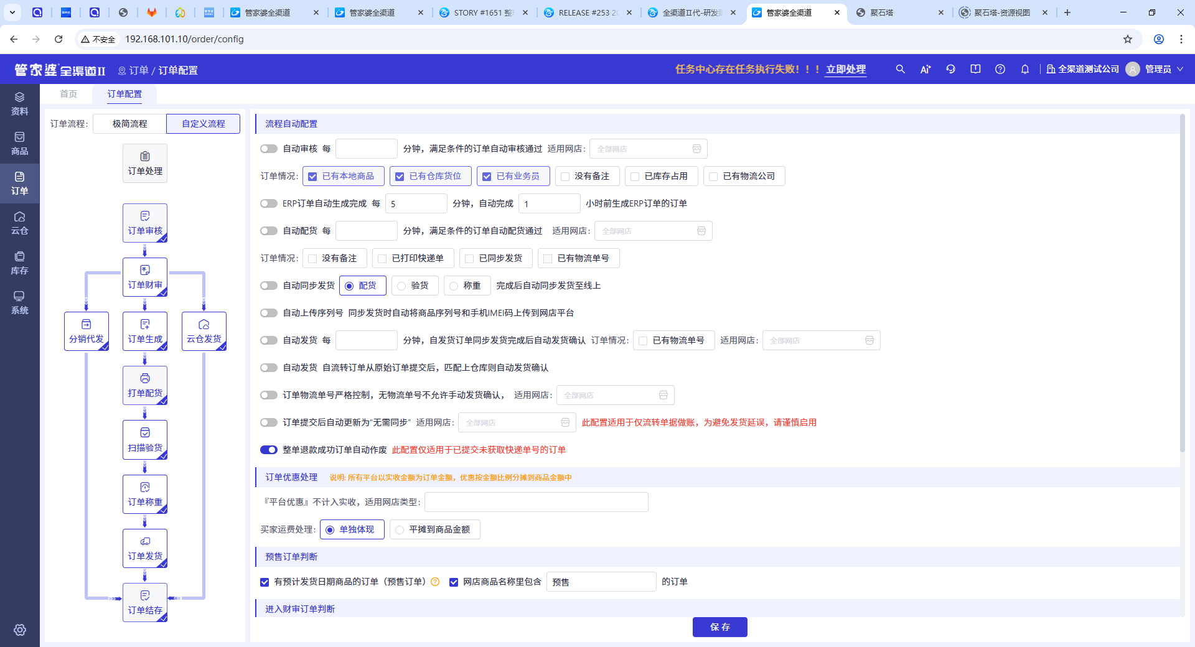Open the 系统 sidebar module
Viewport: 1195px width, 647px height.
pos(19,303)
